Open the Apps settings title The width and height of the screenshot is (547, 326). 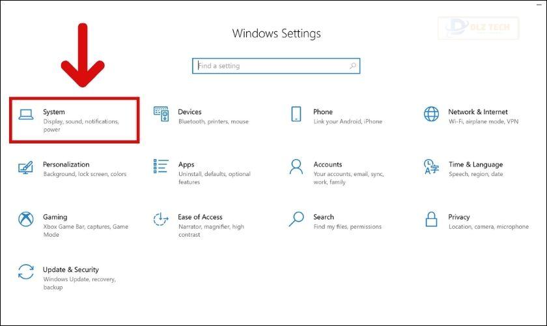click(186, 164)
